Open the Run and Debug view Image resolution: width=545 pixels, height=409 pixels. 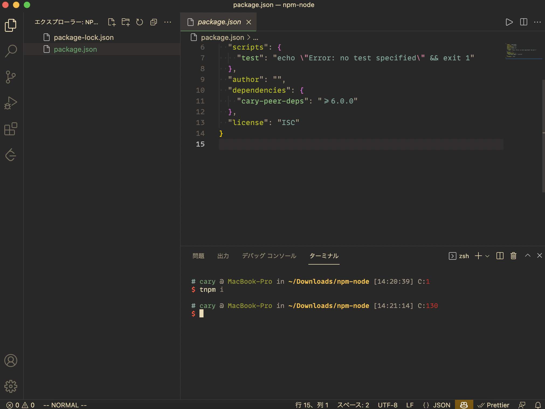pyautogui.click(x=11, y=103)
